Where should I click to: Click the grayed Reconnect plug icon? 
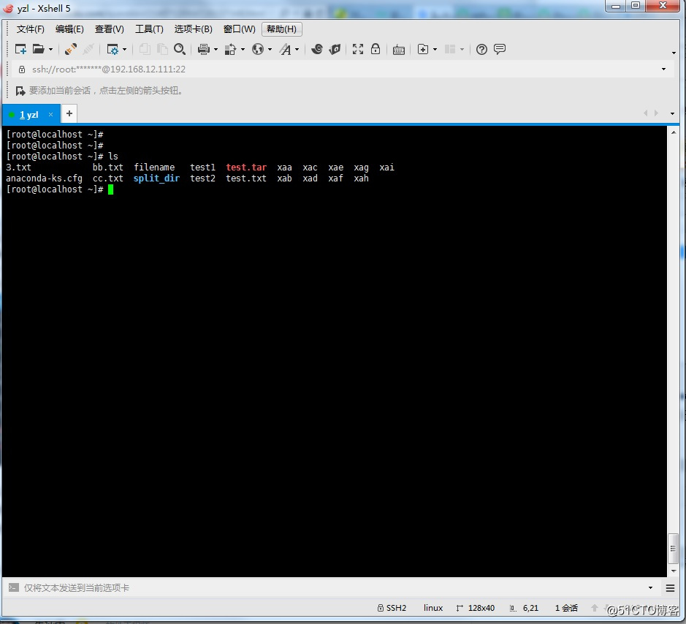[x=88, y=49]
